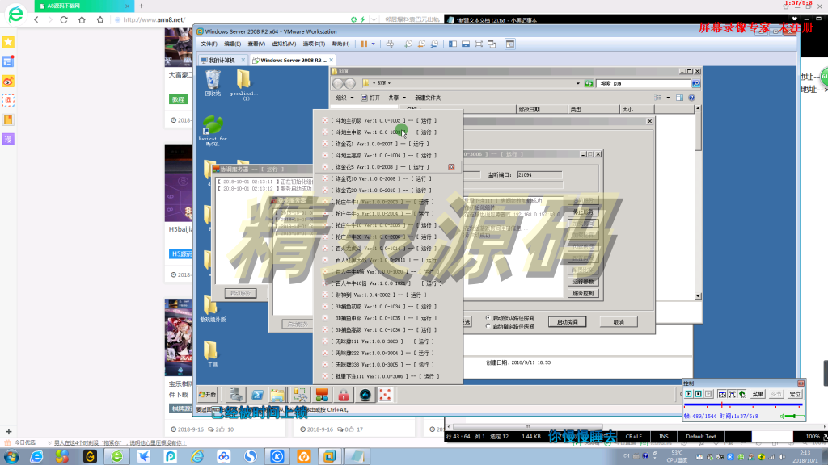Screen dimensions: 828x465
Task: Open the 360 browser icon on host taskbar
Action: [116, 457]
